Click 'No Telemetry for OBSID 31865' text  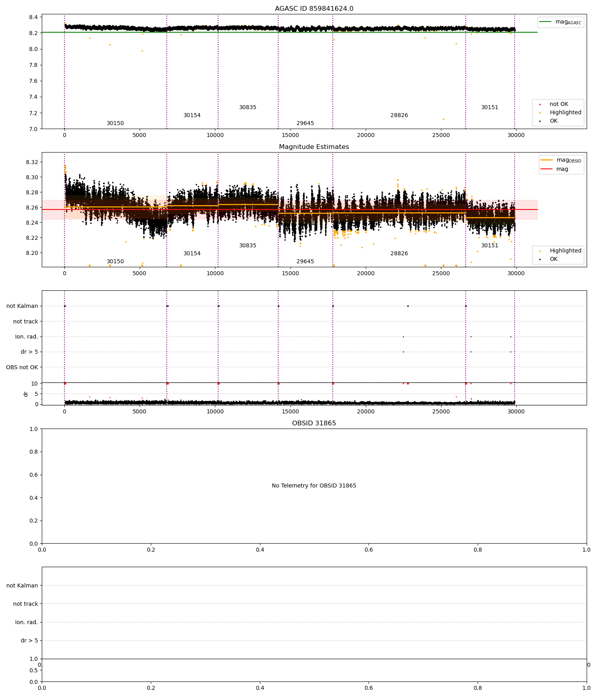314,486
